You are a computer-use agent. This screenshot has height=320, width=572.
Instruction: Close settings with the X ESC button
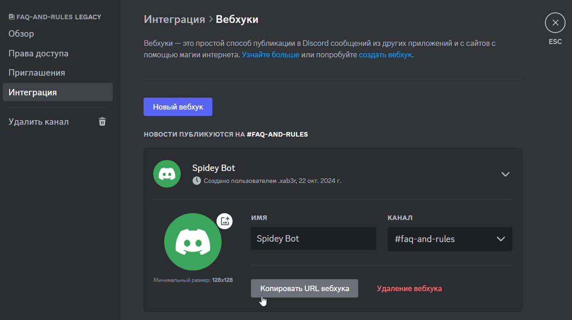(x=555, y=23)
